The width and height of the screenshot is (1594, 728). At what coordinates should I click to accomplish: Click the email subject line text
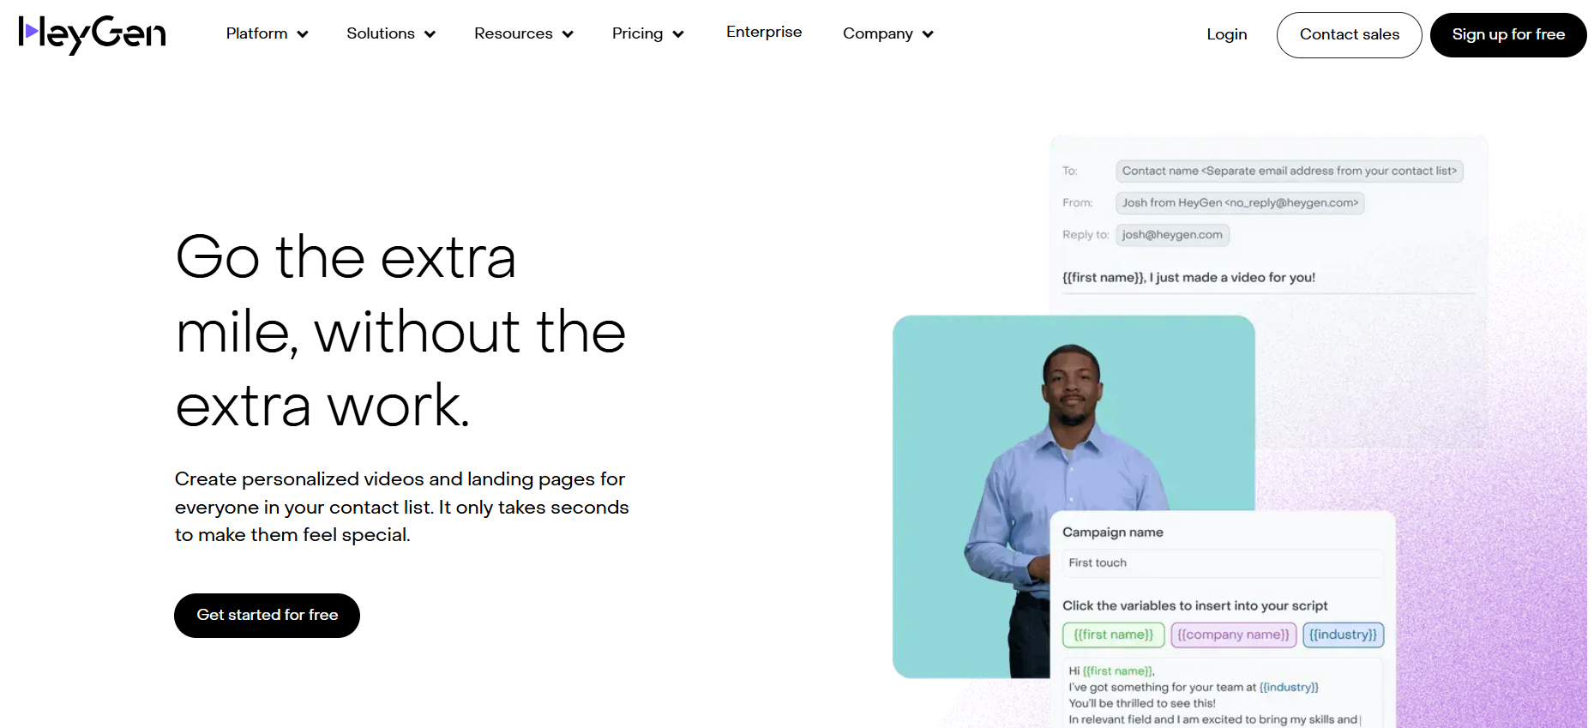pyautogui.click(x=1188, y=278)
